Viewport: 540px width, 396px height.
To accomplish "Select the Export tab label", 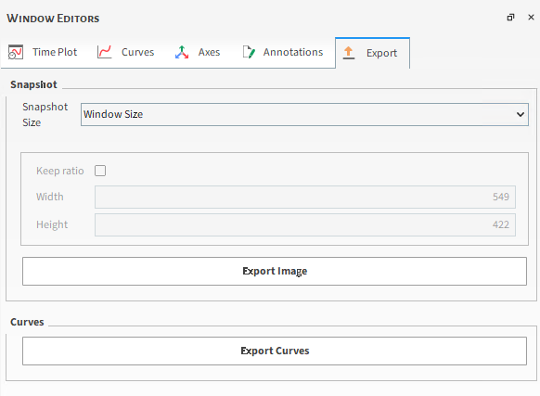I will [x=381, y=53].
